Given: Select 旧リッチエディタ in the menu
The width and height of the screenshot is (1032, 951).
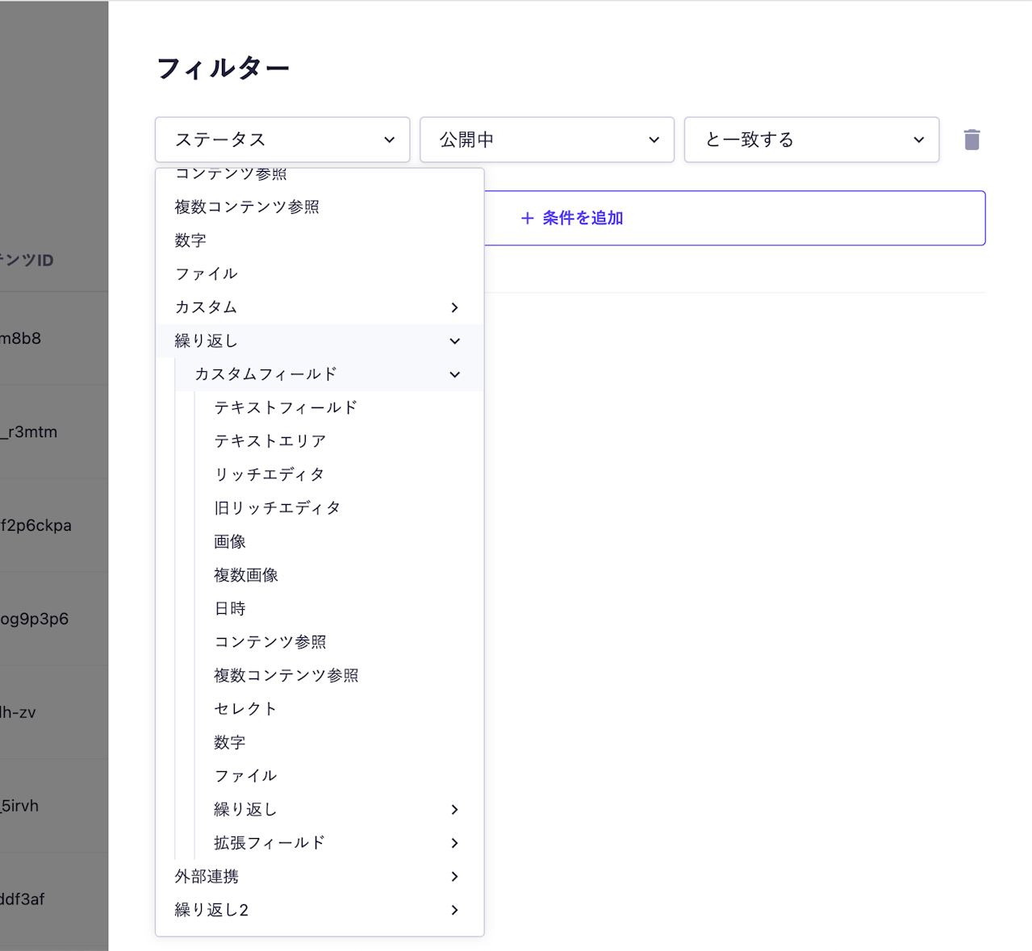Looking at the screenshot, I should (x=277, y=507).
